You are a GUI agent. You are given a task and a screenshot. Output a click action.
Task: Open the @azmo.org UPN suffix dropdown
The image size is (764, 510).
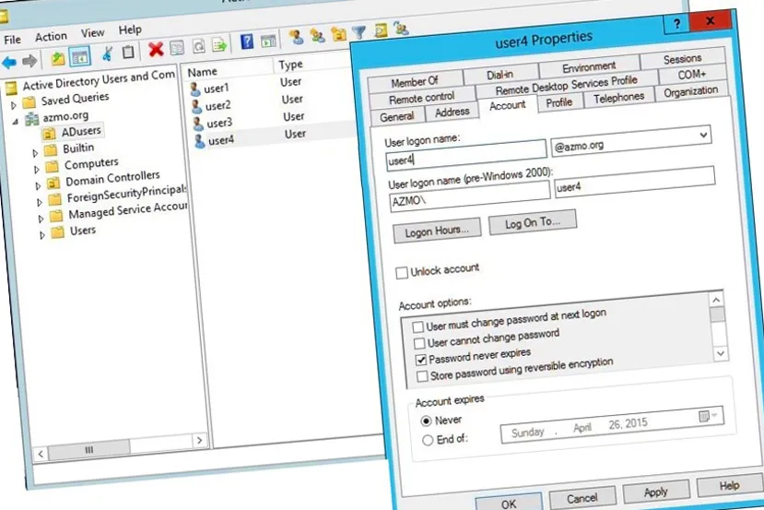[703, 135]
